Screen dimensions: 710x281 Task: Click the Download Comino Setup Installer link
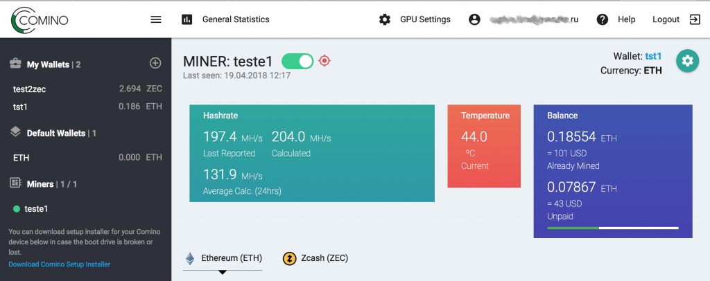(59, 264)
